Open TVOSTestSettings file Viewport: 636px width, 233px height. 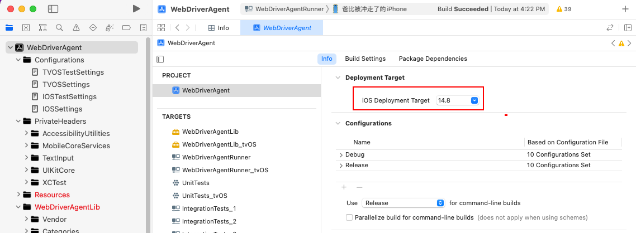click(x=73, y=72)
